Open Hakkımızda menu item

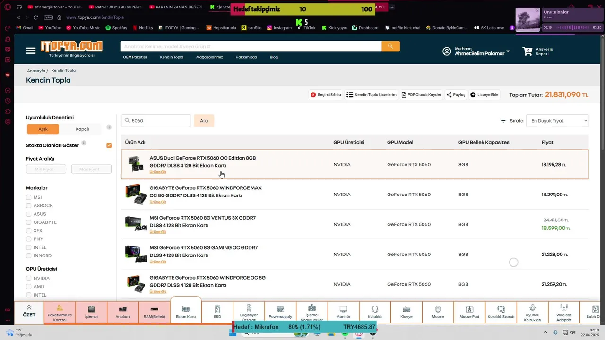click(x=246, y=57)
